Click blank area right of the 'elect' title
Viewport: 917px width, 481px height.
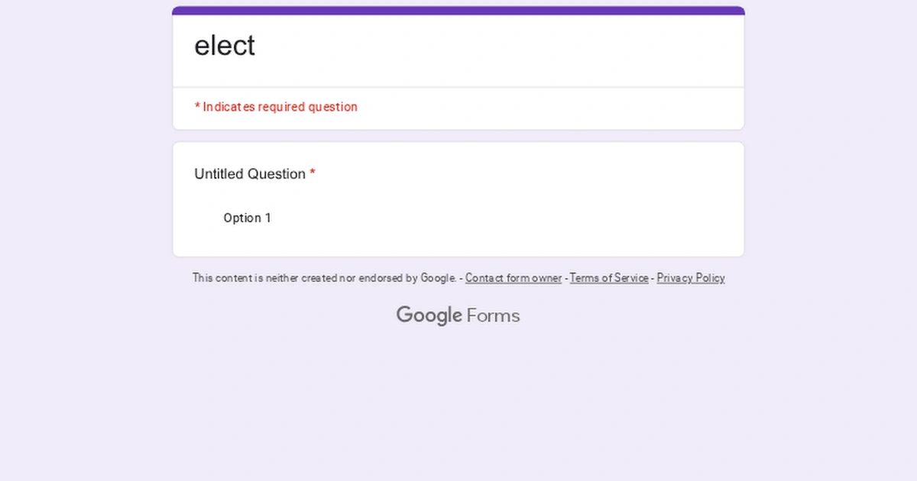click(497, 46)
